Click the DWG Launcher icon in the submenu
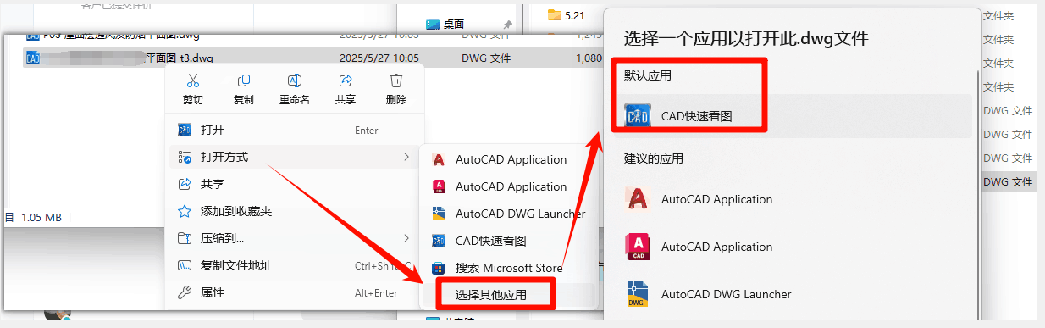This screenshot has height=328, width=1045. [x=439, y=214]
